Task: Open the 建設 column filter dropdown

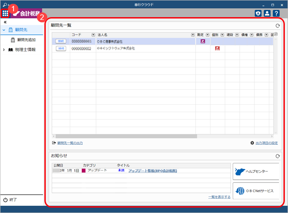Action: 237,35
